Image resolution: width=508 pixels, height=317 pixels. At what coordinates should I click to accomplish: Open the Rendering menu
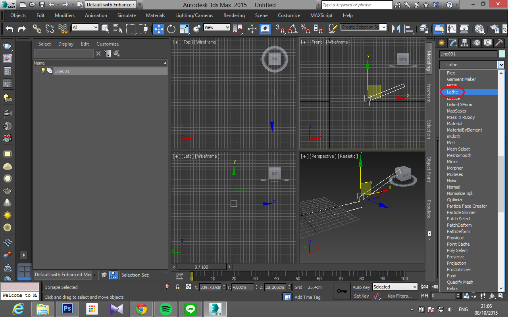(234, 15)
